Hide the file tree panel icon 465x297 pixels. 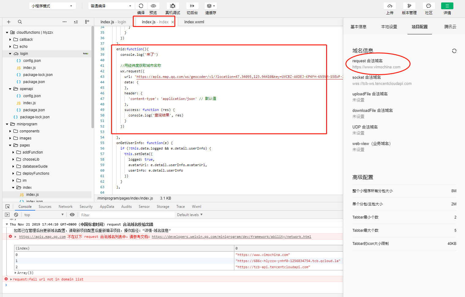pyautogui.click(x=87, y=21)
